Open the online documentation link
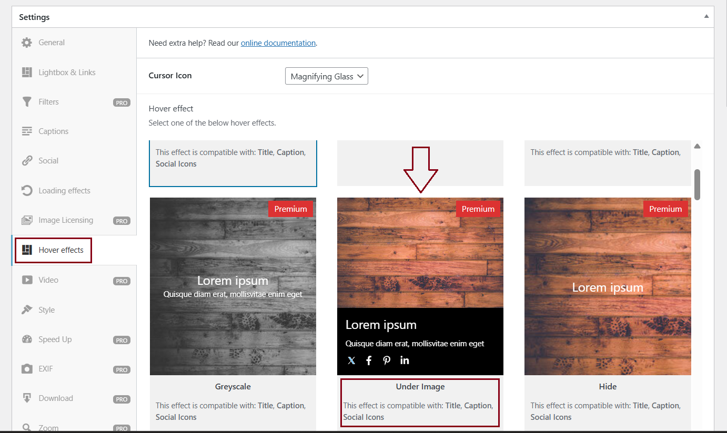This screenshot has height=433, width=727. pos(278,43)
